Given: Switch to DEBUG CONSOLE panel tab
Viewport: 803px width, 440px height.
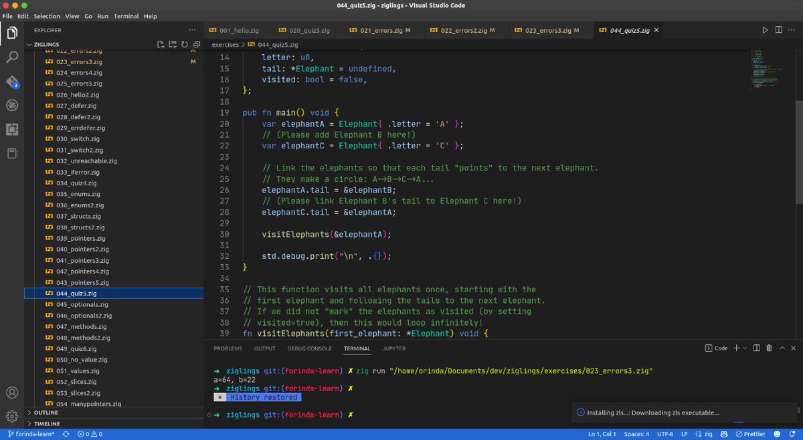Looking at the screenshot, I should pyautogui.click(x=309, y=348).
